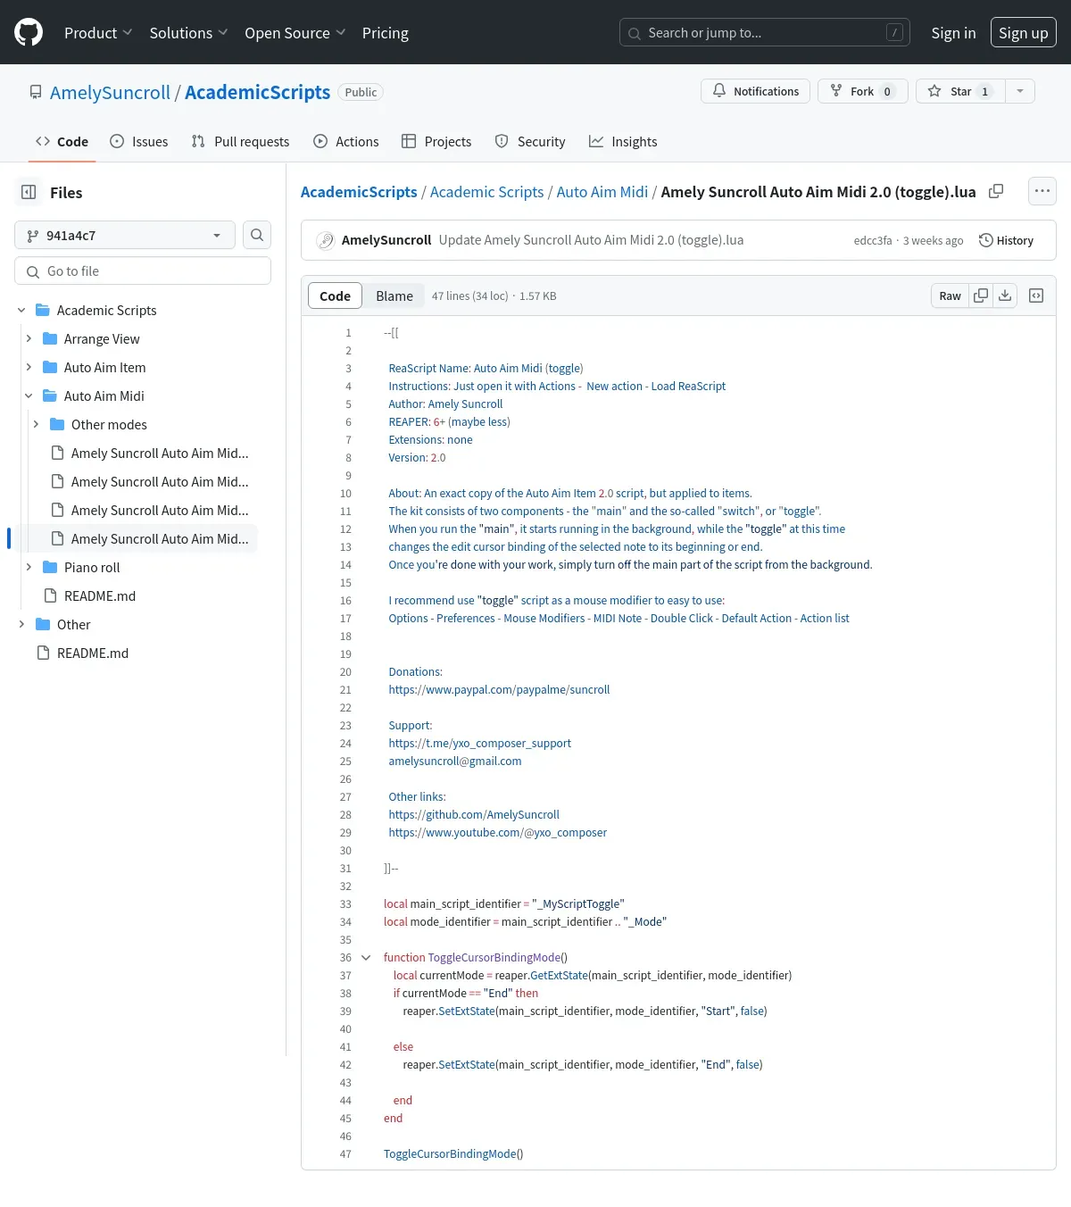Collapse ToggleCursorBindingMode function at line 36
The height and width of the screenshot is (1207, 1071).
tap(366, 957)
